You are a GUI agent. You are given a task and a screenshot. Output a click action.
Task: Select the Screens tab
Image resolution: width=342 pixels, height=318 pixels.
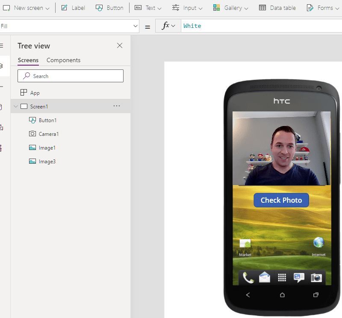click(x=28, y=60)
